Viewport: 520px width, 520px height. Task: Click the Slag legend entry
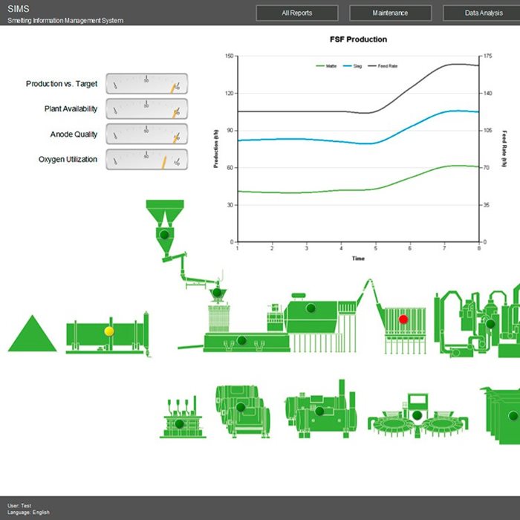(352, 66)
